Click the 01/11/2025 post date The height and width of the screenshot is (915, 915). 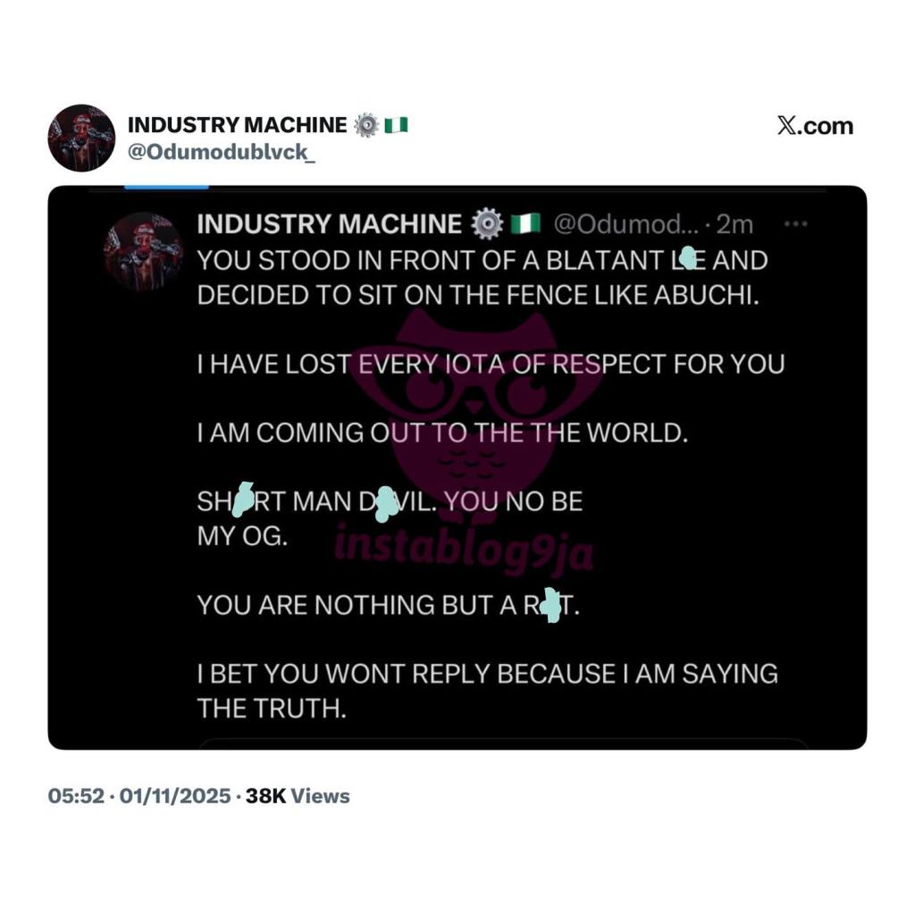(176, 796)
